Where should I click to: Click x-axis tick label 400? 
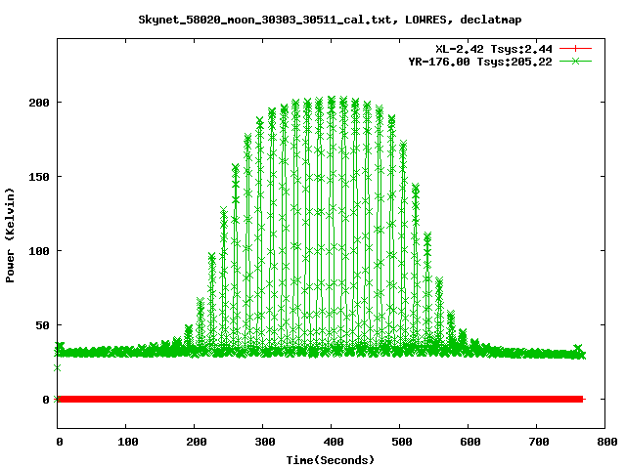[334, 442]
